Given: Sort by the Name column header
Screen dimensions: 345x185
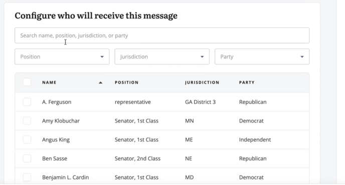Looking at the screenshot, I should coord(49,83).
